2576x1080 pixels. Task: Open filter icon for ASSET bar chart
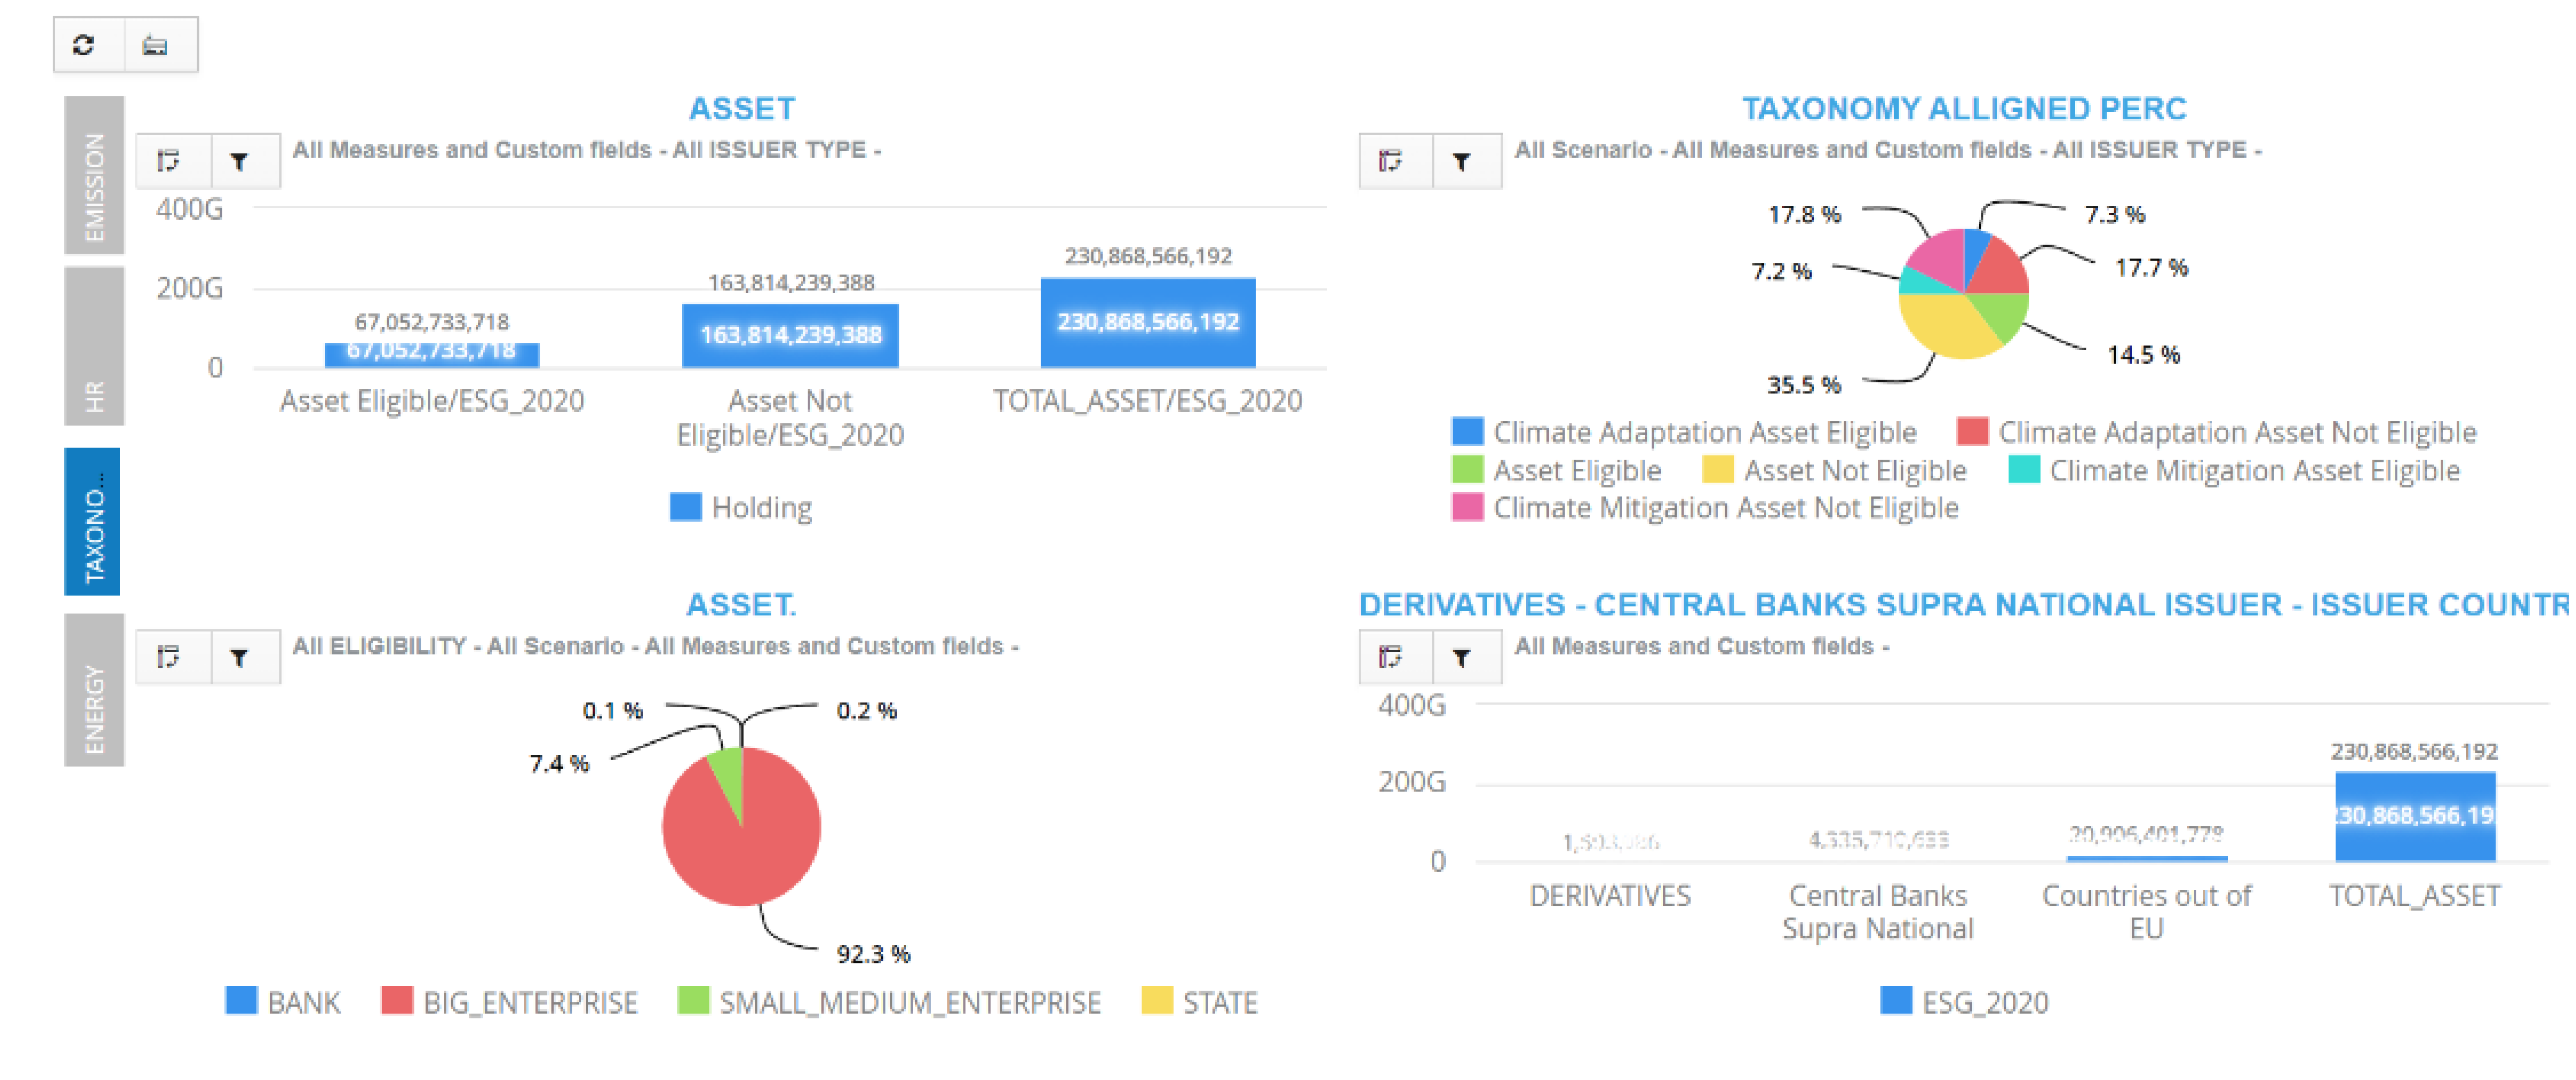239,161
